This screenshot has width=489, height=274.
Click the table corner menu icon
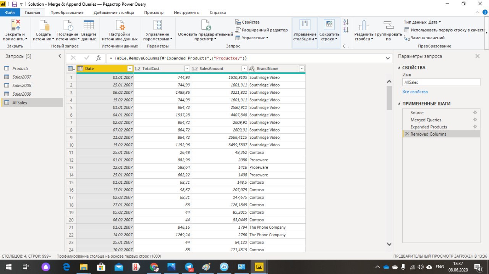tap(71, 69)
